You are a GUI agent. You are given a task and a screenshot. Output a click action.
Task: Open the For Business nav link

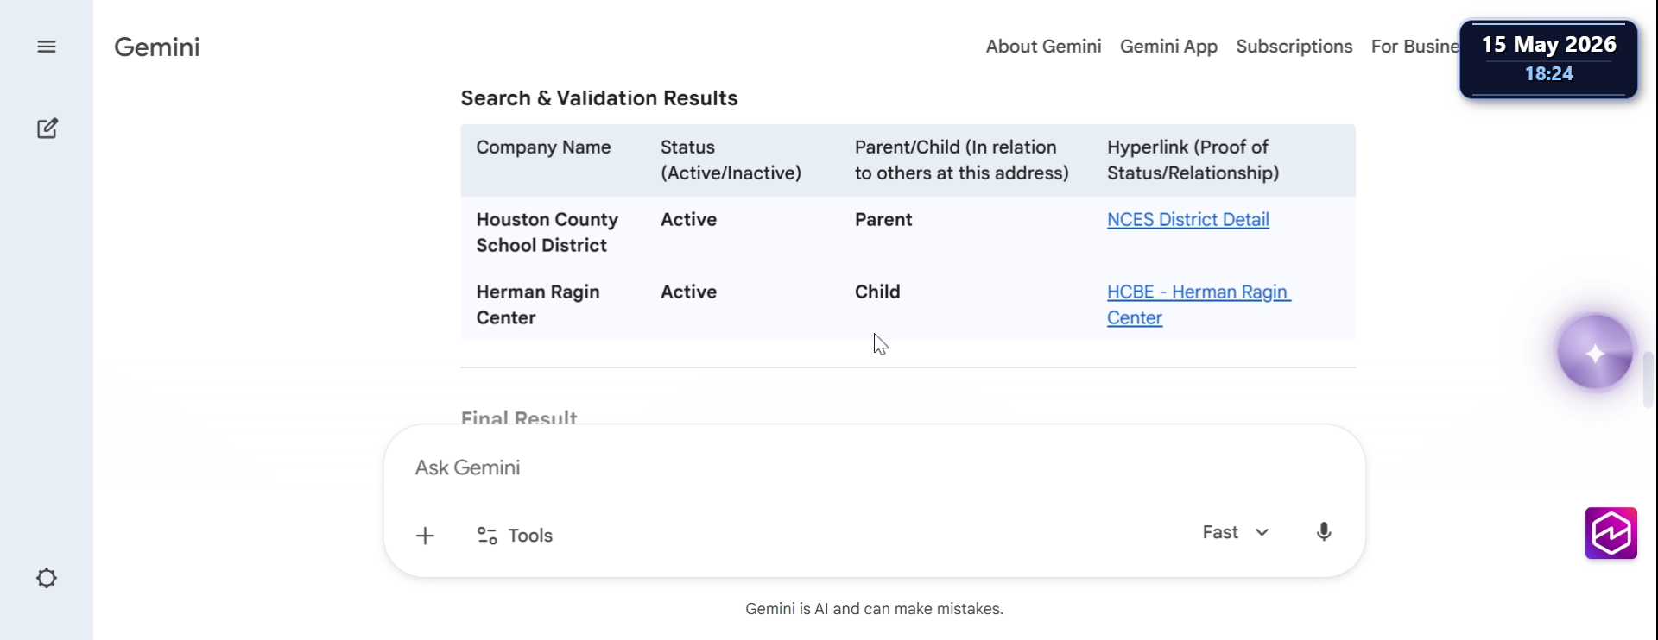point(1414,47)
